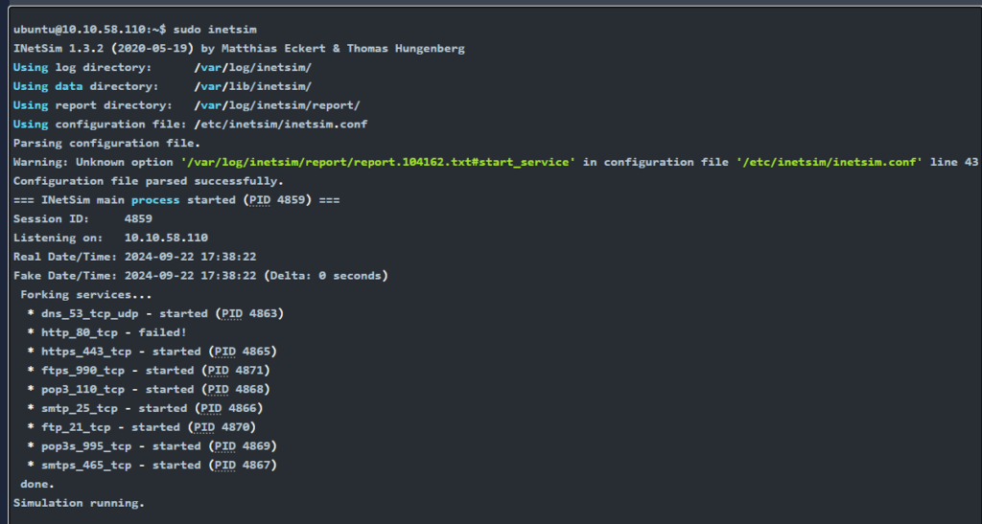This screenshot has width=982, height=524.
Task: Click the 'INetSim main process started' line
Action: tap(176, 200)
